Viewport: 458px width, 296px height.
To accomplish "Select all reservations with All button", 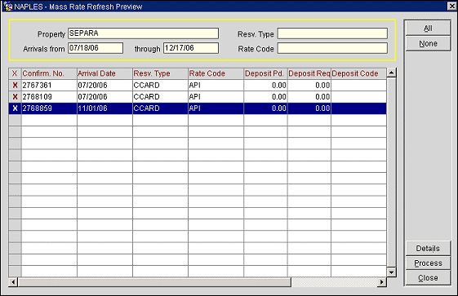I will coord(428,29).
